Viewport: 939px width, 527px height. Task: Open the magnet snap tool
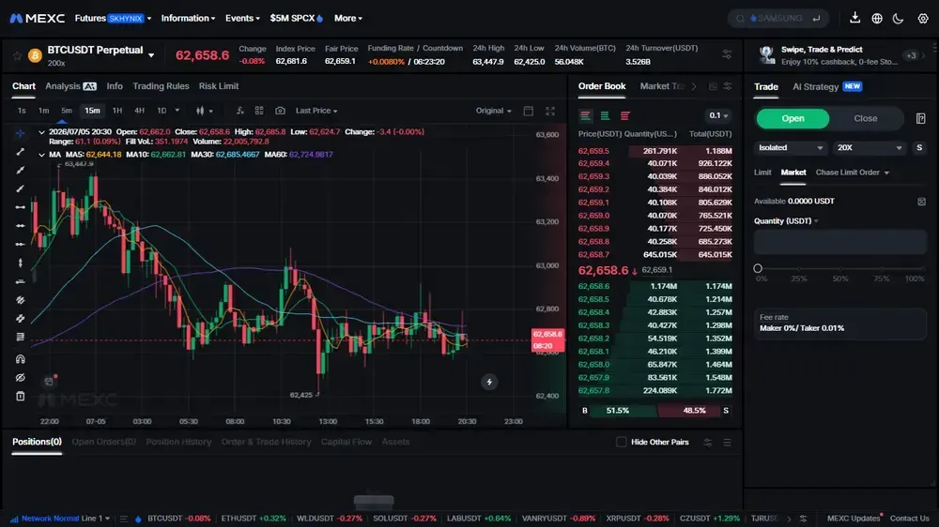(21, 359)
